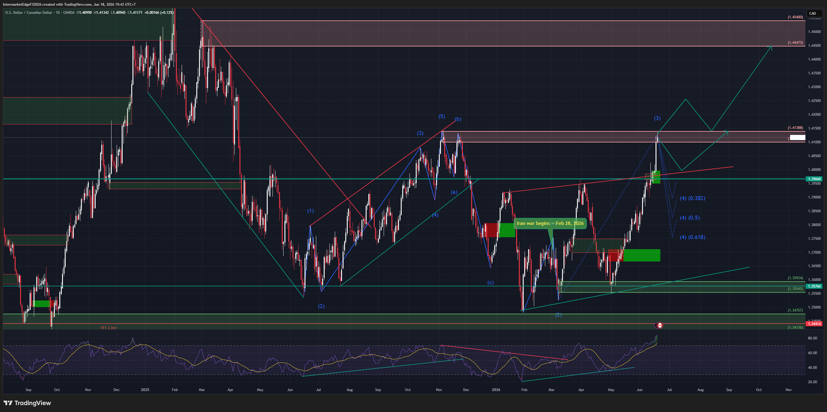This screenshot has width=827, height=412.
Task: Click the 20.00 RSI scale value
Action: (813, 382)
